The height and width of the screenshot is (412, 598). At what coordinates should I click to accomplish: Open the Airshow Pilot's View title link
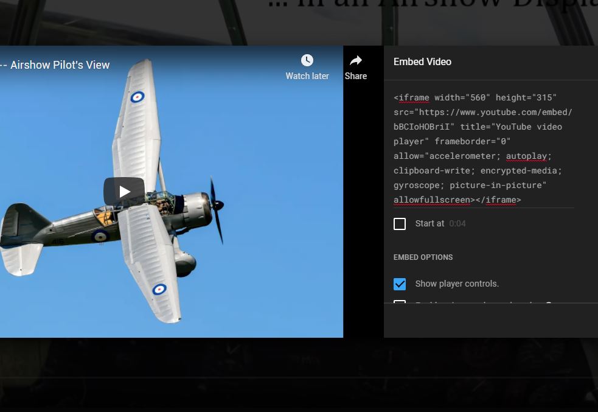(56, 65)
